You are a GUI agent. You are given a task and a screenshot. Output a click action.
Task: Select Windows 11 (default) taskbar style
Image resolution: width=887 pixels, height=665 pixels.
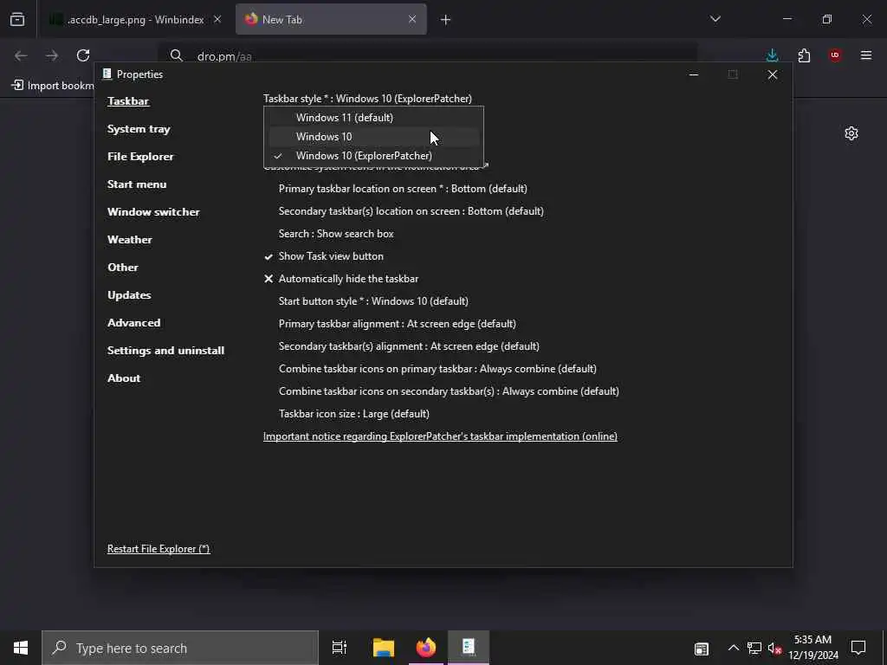tap(373, 118)
